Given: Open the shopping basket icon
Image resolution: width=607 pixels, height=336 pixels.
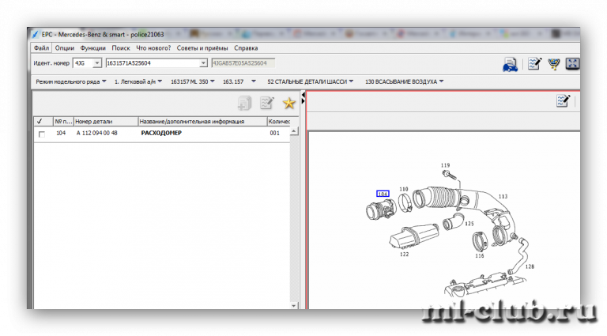Looking at the screenshot, I should (x=554, y=63).
